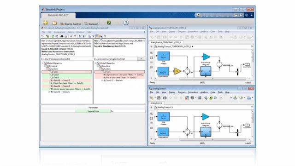Click Print icon in comparison toolbar
Viewport: 295px width, 166px height.
[x=66, y=36]
